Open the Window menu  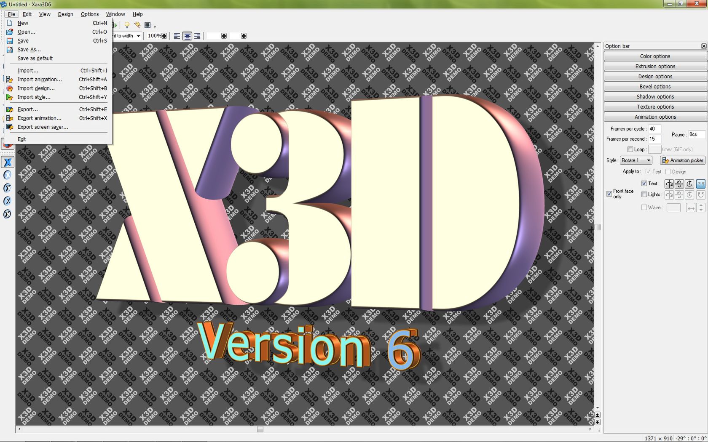point(115,14)
